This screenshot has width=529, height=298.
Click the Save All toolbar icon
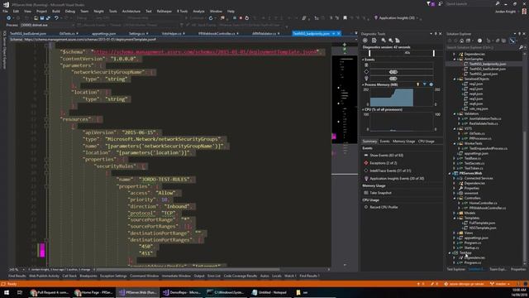coord(48,18)
